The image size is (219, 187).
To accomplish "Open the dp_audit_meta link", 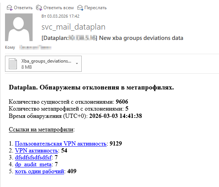I will coord(33,164).
